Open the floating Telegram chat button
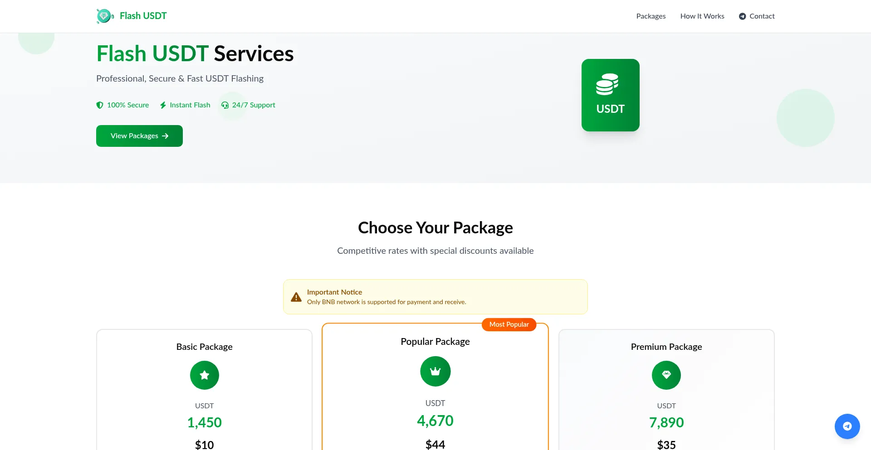Screen dimensions: 871x450 coord(847,426)
